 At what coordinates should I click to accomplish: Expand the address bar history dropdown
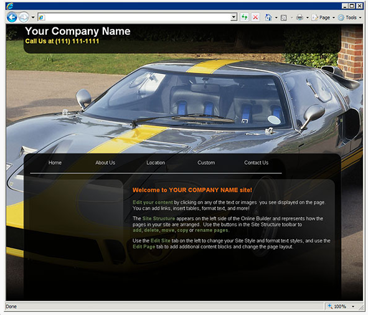click(234, 17)
